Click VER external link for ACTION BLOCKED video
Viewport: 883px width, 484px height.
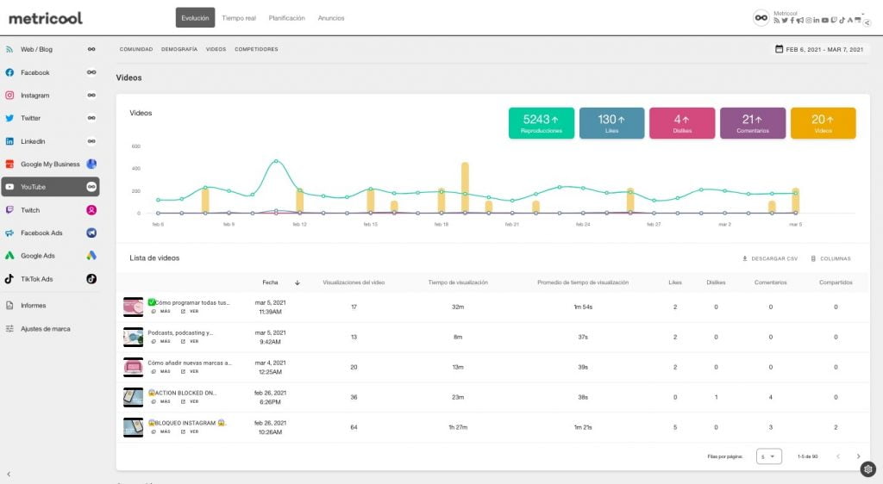coord(183,401)
